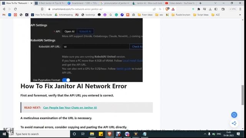Open the seo bookmark folder
This screenshot has height=138, width=246.
tap(159, 15)
